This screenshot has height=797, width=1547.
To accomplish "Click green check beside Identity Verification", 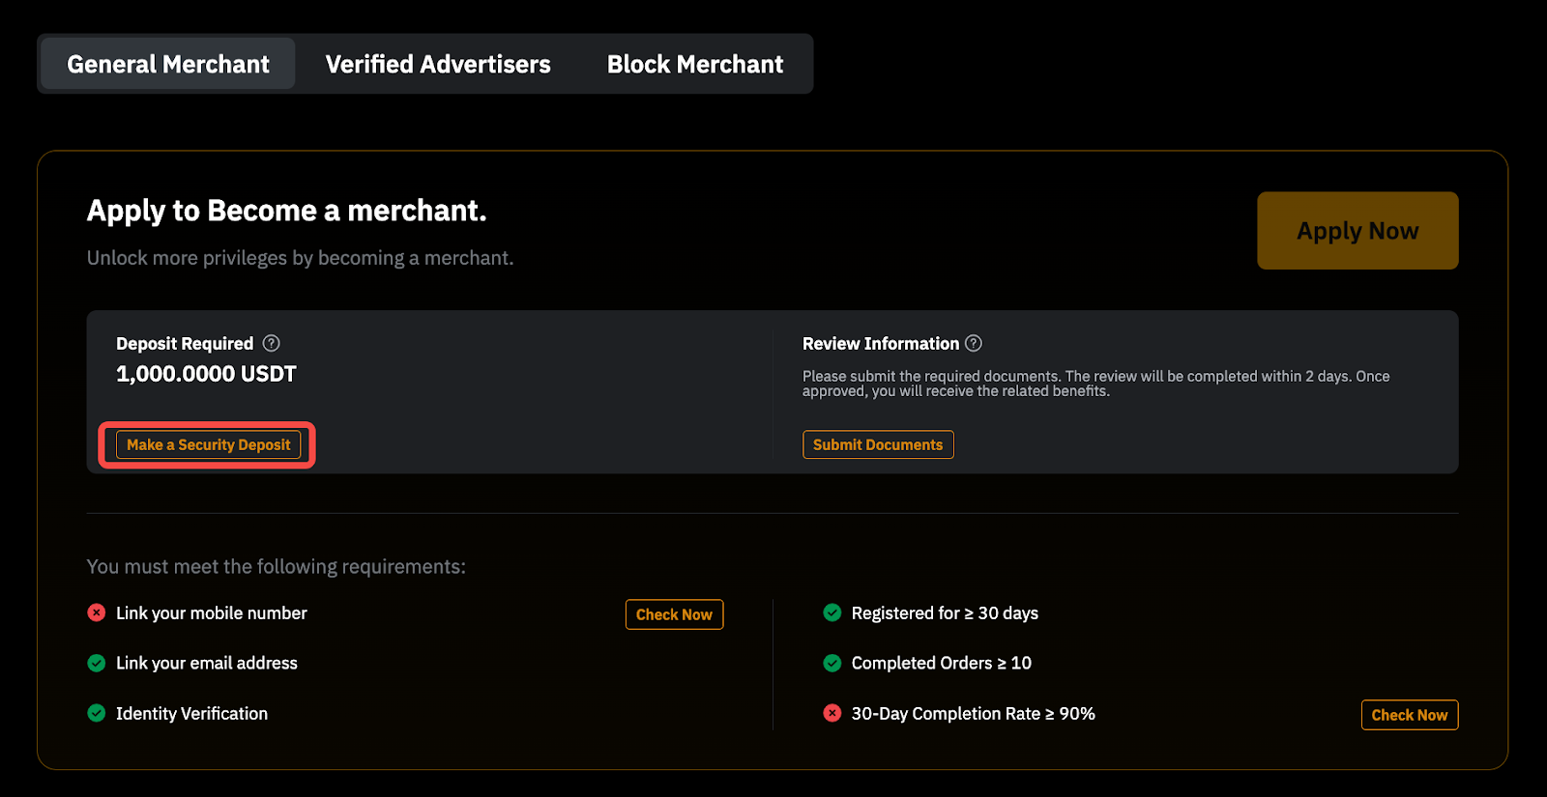I will (x=97, y=713).
